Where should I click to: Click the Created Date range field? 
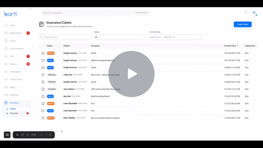tap(175, 37)
